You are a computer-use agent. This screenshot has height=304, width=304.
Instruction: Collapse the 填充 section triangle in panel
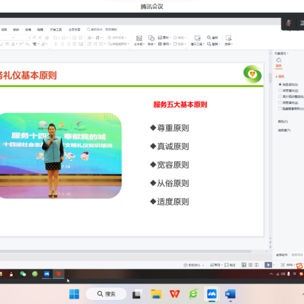(x=276, y=76)
